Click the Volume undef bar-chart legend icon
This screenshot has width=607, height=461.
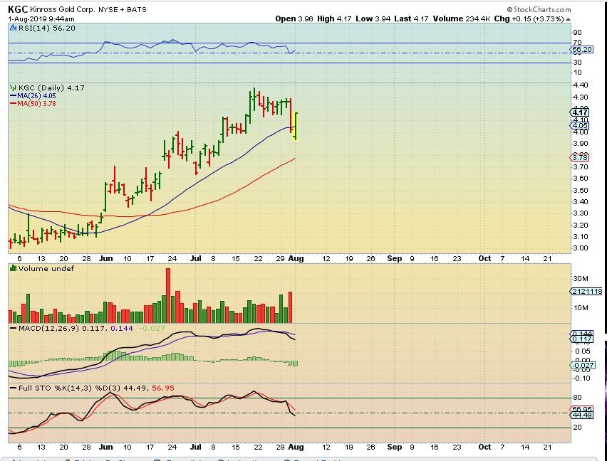pyautogui.click(x=13, y=267)
